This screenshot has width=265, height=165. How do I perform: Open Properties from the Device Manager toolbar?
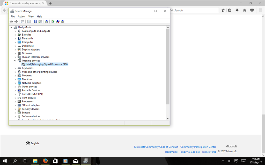pyautogui.click(x=29, y=22)
